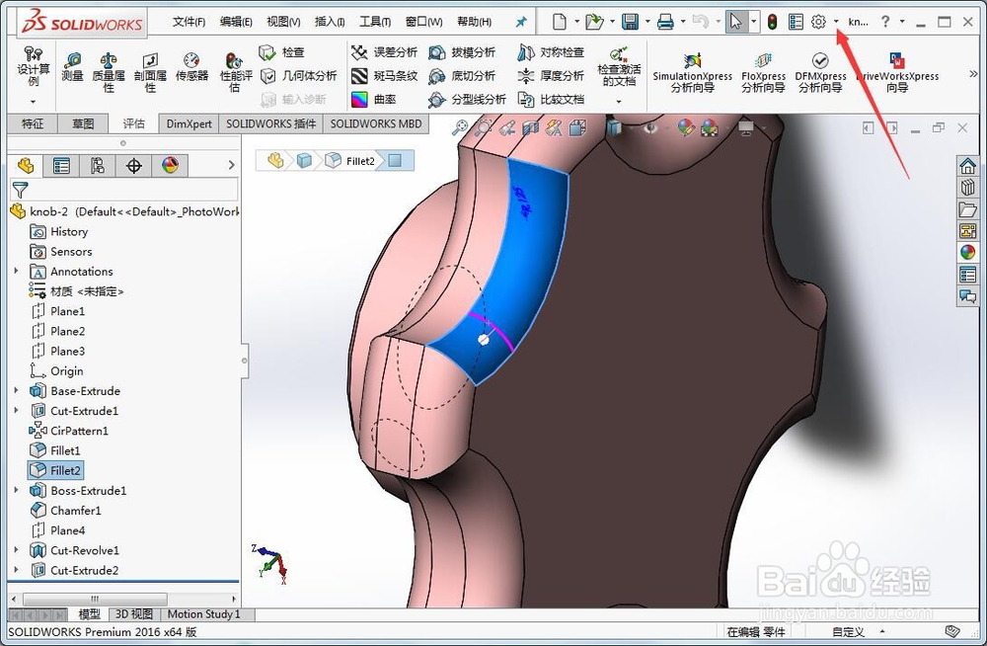The width and height of the screenshot is (987, 646).
Task: Expand the Base-Extrude feature node
Action: tap(17, 391)
